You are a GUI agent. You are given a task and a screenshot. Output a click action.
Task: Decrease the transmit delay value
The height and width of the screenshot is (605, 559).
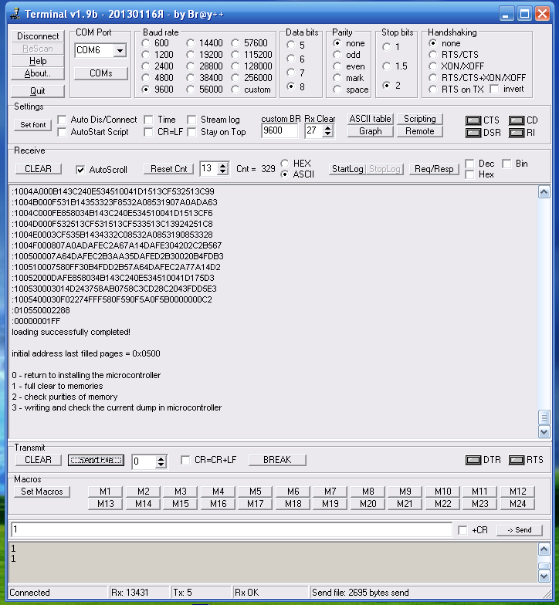coord(161,465)
